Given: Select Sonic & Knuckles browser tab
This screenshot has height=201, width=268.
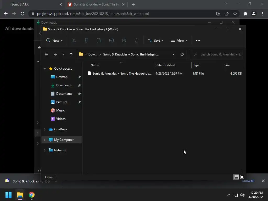Looking at the screenshot, I should coord(96,4).
